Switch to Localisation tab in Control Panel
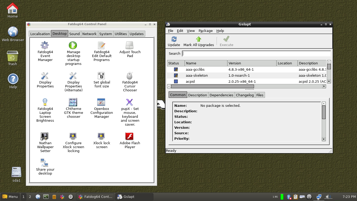This screenshot has width=357, height=201. coord(40,34)
